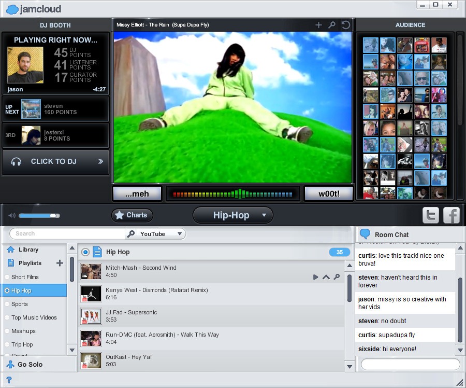
Task: Click steven's Up Next thumbnail
Action: 31,109
